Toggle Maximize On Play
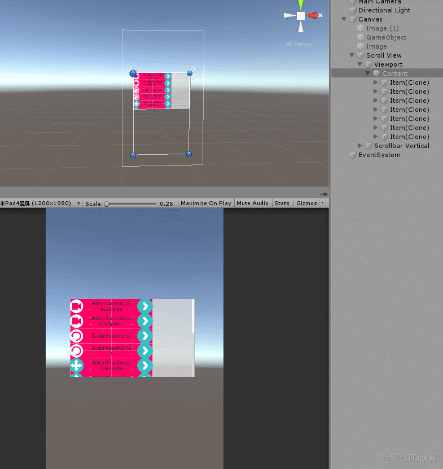 coord(206,203)
